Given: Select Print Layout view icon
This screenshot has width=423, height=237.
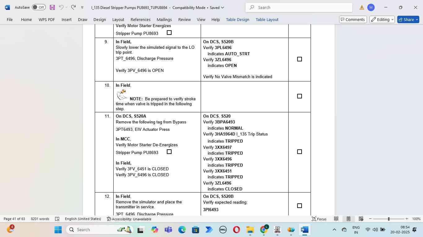Looking at the screenshot, I should (348, 219).
